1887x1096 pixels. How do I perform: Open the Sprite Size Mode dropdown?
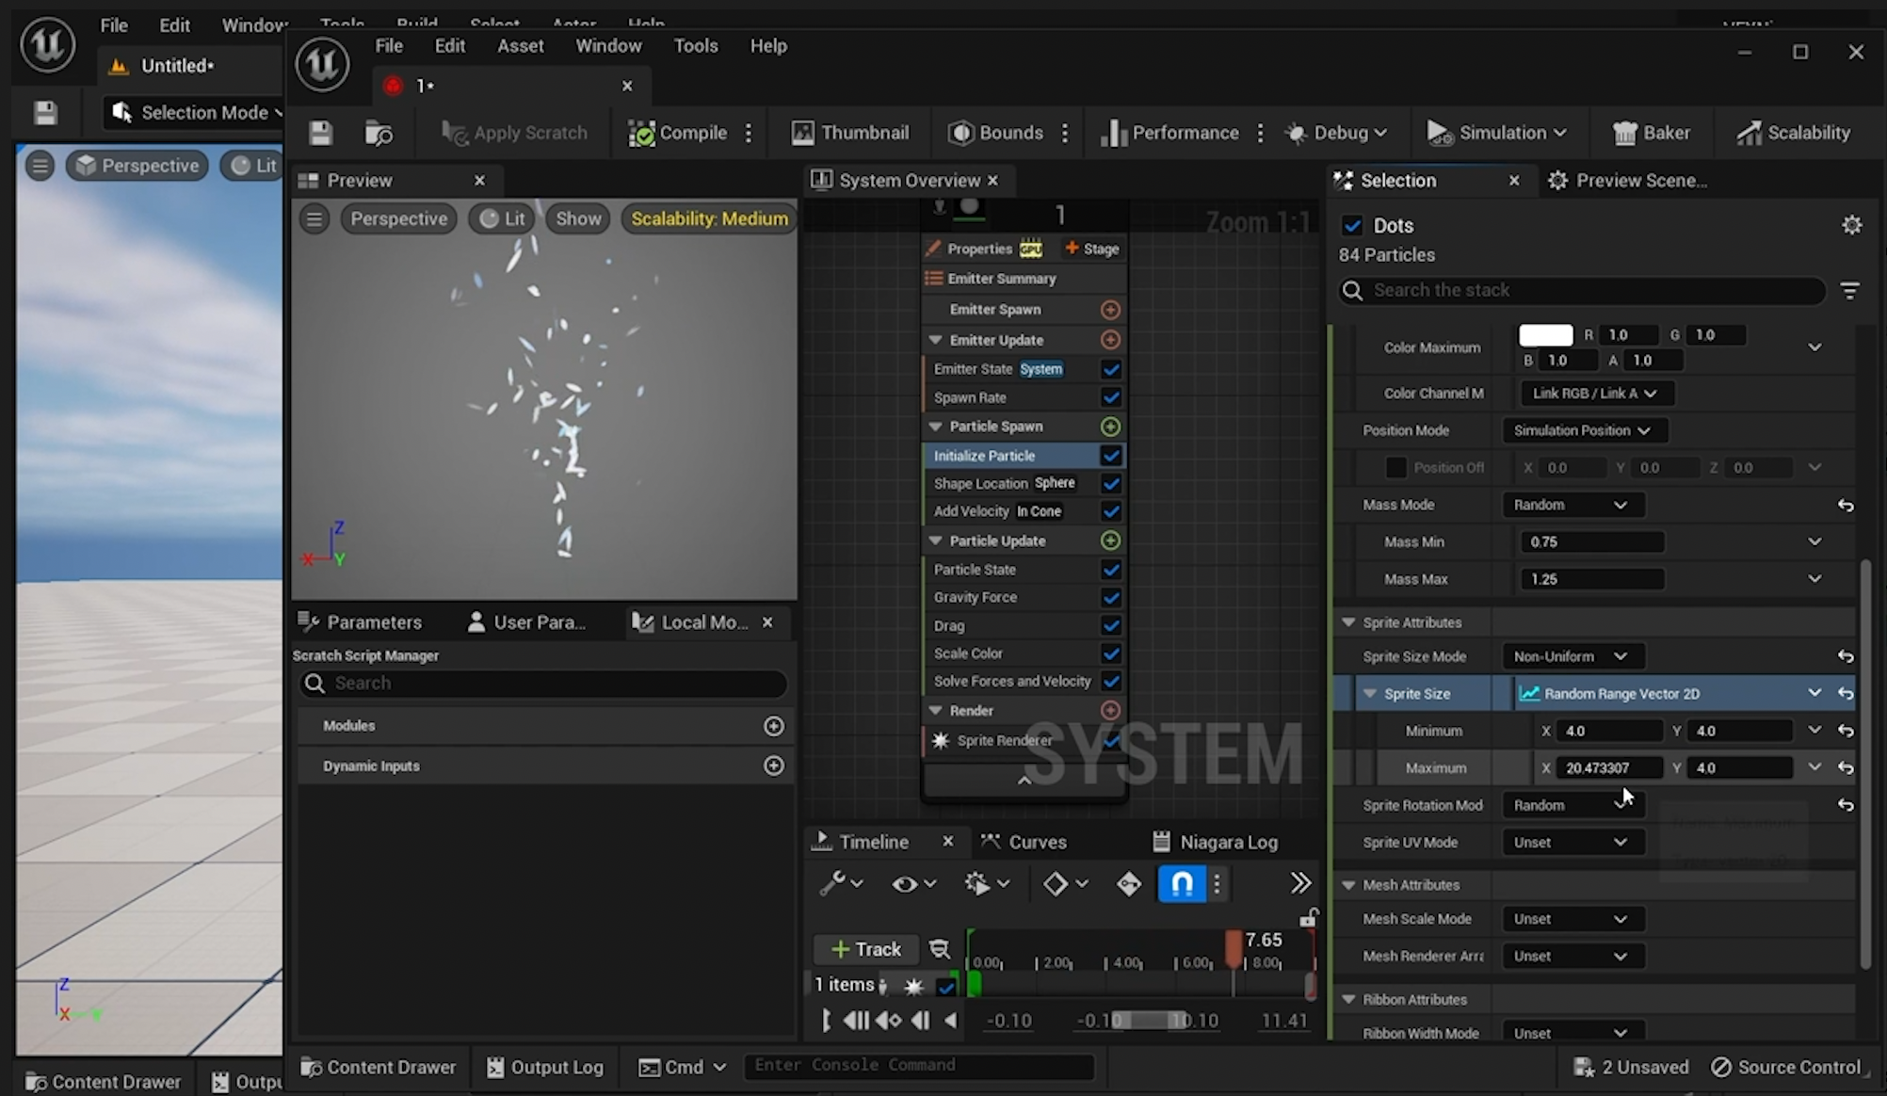click(1570, 656)
